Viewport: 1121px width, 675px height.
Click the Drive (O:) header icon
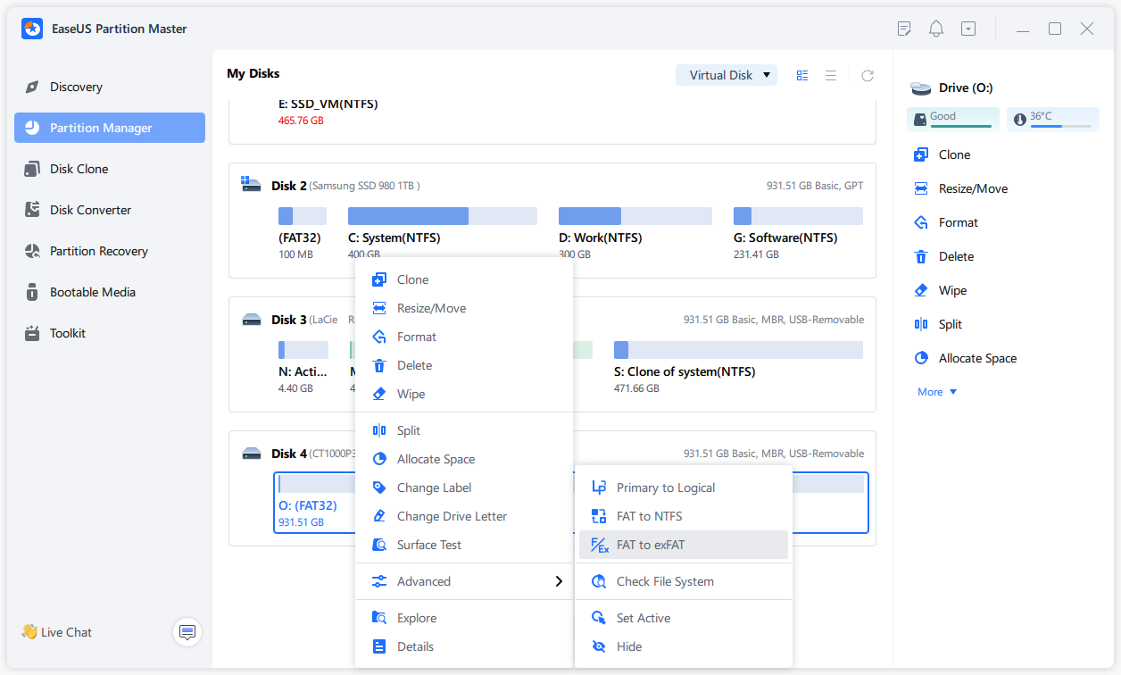click(x=920, y=88)
